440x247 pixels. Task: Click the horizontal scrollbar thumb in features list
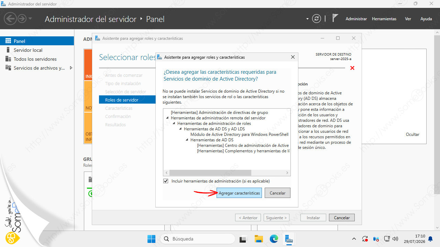210,173
